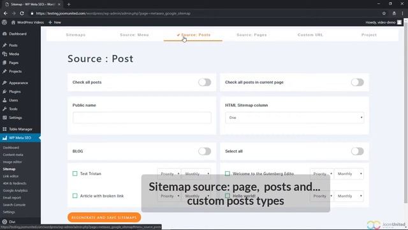Go back using browser back arrow
Screen dimensions: 408x230
6,13
